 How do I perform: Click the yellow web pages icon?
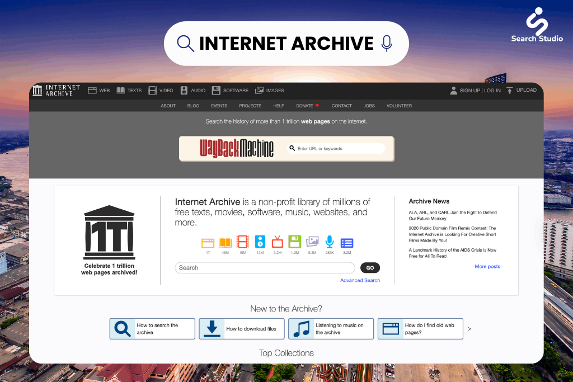[x=208, y=242]
